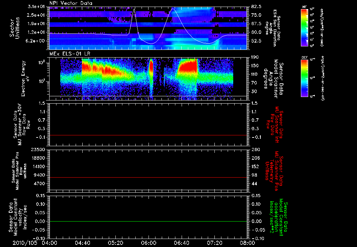This screenshot has width=357, height=247.
Task: Click the '06:00' time tick label
Action: click(149, 243)
